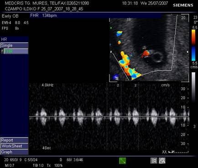Image resolution: width=198 pixels, height=168 pixels.
Task: Open the film strip cine review icon
Action: coord(154,161)
